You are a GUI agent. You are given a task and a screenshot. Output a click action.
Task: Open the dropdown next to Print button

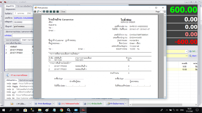54,104
